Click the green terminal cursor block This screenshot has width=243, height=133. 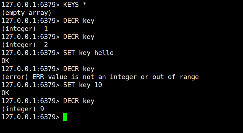65,117
